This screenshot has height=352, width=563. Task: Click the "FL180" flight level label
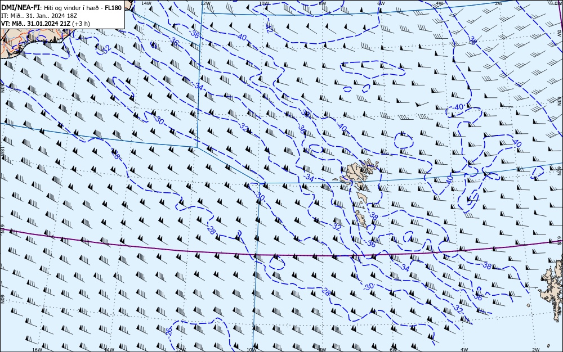pos(113,8)
